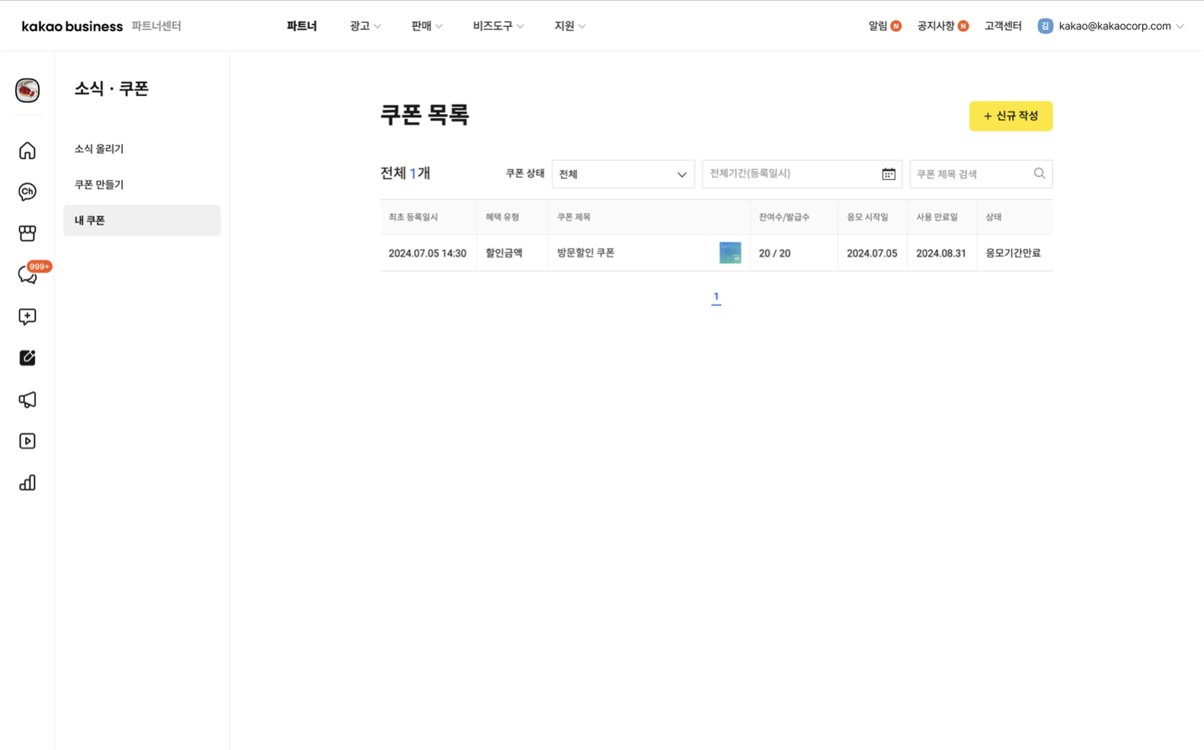Open chat messages icon with 999+ badge
The width and height of the screenshot is (1204, 750).
point(27,275)
